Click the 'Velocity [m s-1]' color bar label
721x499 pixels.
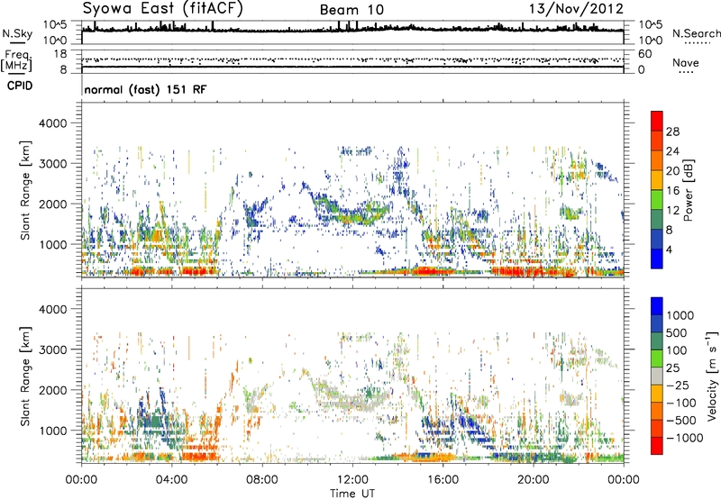click(712, 377)
